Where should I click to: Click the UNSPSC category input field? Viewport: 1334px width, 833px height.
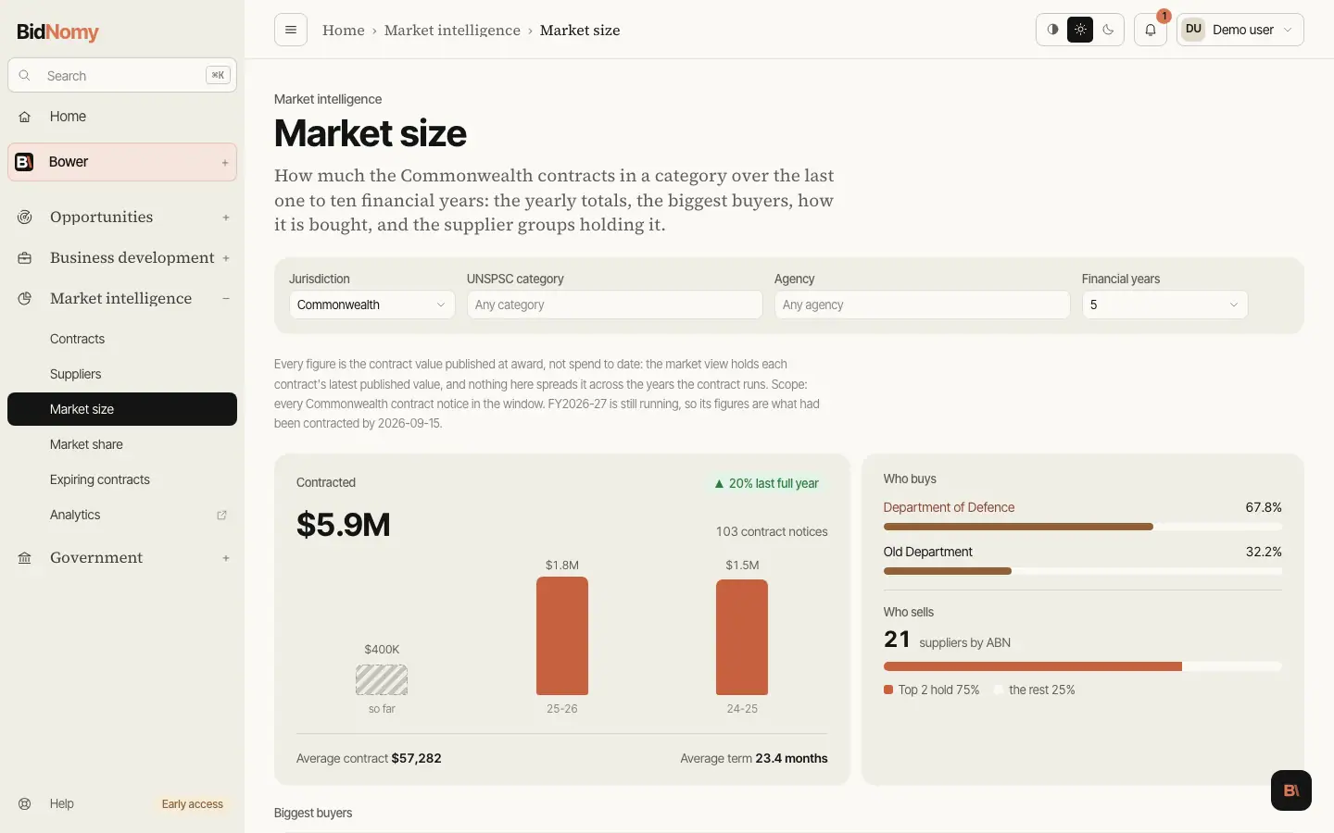[x=615, y=305]
